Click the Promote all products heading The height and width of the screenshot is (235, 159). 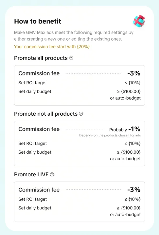41,58
